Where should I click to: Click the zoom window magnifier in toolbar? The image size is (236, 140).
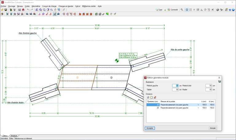click(x=52, y=10)
